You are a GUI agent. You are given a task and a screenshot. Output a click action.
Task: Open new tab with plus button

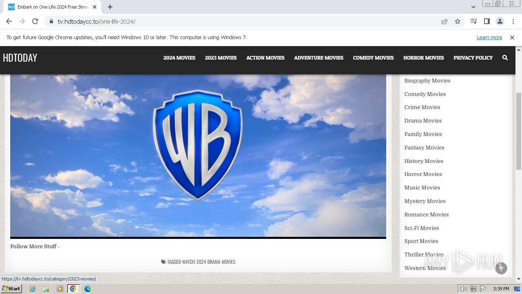tap(110, 7)
